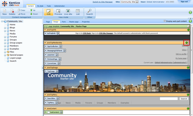
Task: Add web part to zoneContent
Action: click(188, 108)
